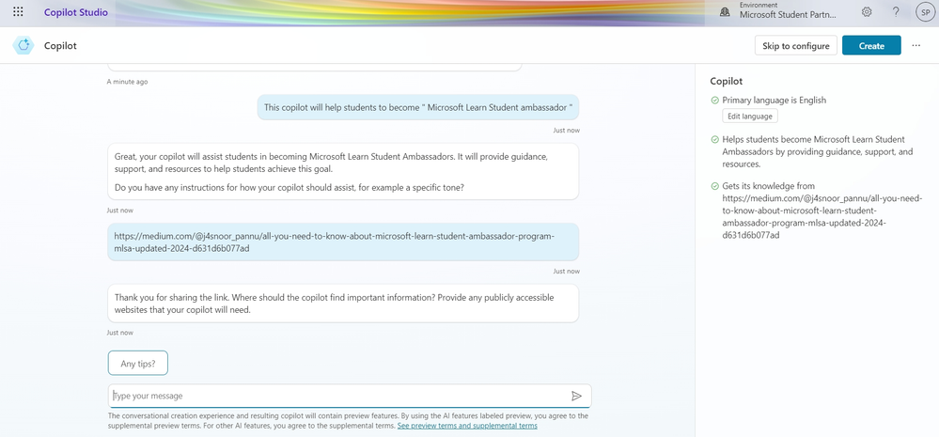Select the Microsoft Learn Student ambassador message
This screenshot has height=437, width=939.
[x=418, y=107]
